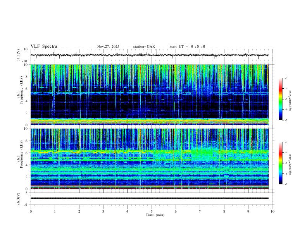This screenshot has height=237, width=307.
Task: Click the upper PSD color scale bar
Action: click(281, 99)
